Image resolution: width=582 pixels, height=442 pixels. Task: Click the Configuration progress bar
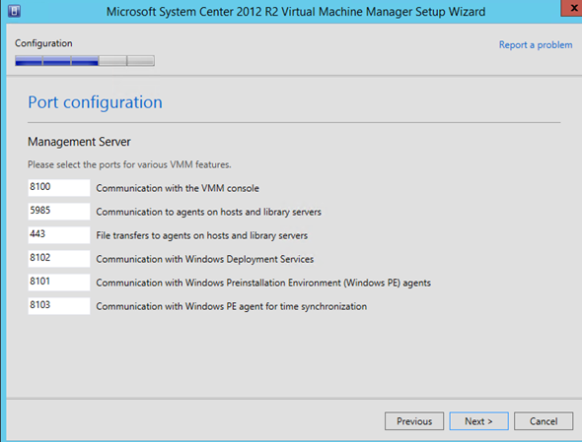click(x=85, y=61)
